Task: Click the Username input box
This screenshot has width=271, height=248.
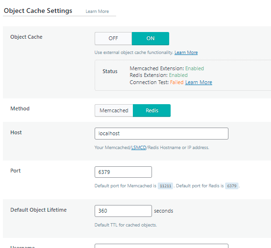Action: (162, 246)
